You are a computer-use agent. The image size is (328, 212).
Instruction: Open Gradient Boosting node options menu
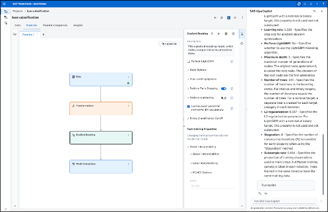[x=128, y=135]
